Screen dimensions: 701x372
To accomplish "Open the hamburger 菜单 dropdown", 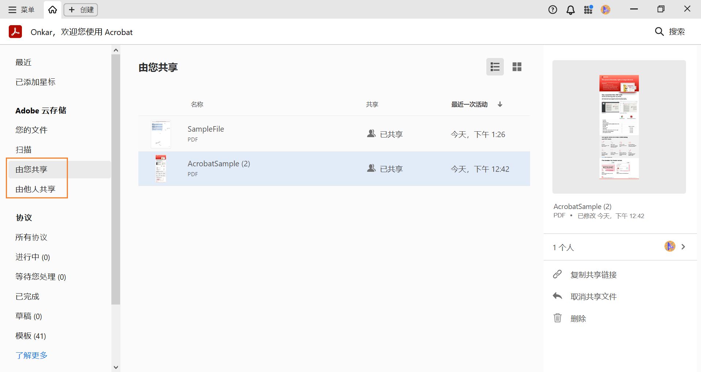I will click(12, 9).
